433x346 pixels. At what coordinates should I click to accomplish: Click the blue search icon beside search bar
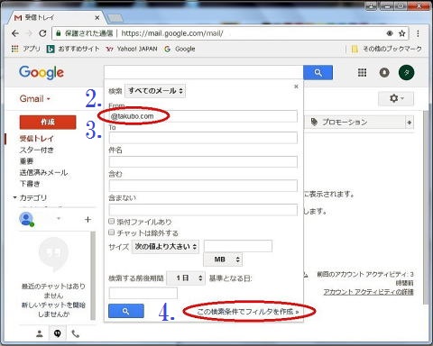318,72
